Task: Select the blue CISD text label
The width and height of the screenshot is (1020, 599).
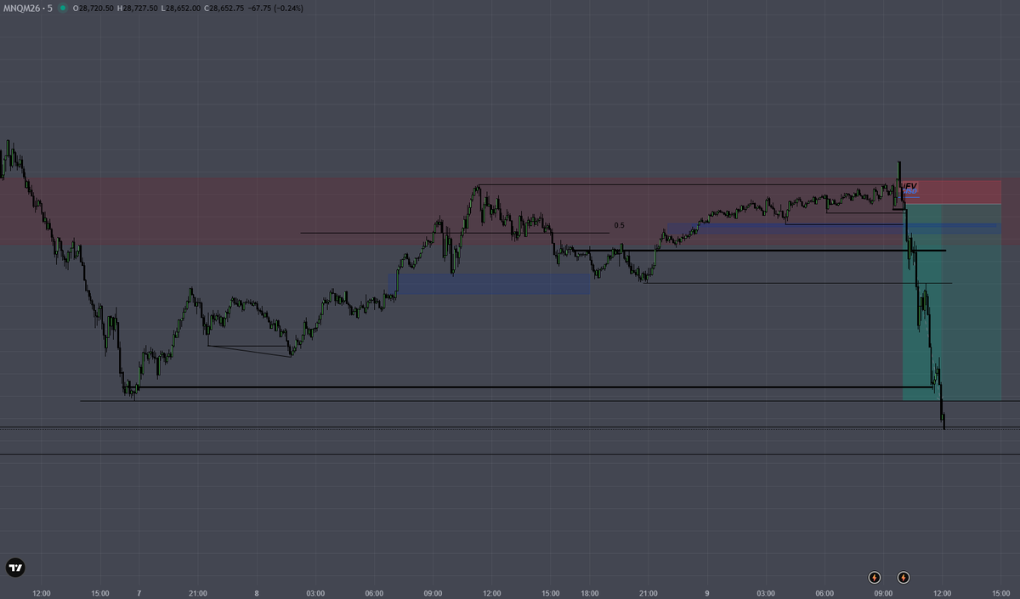Action: (909, 193)
